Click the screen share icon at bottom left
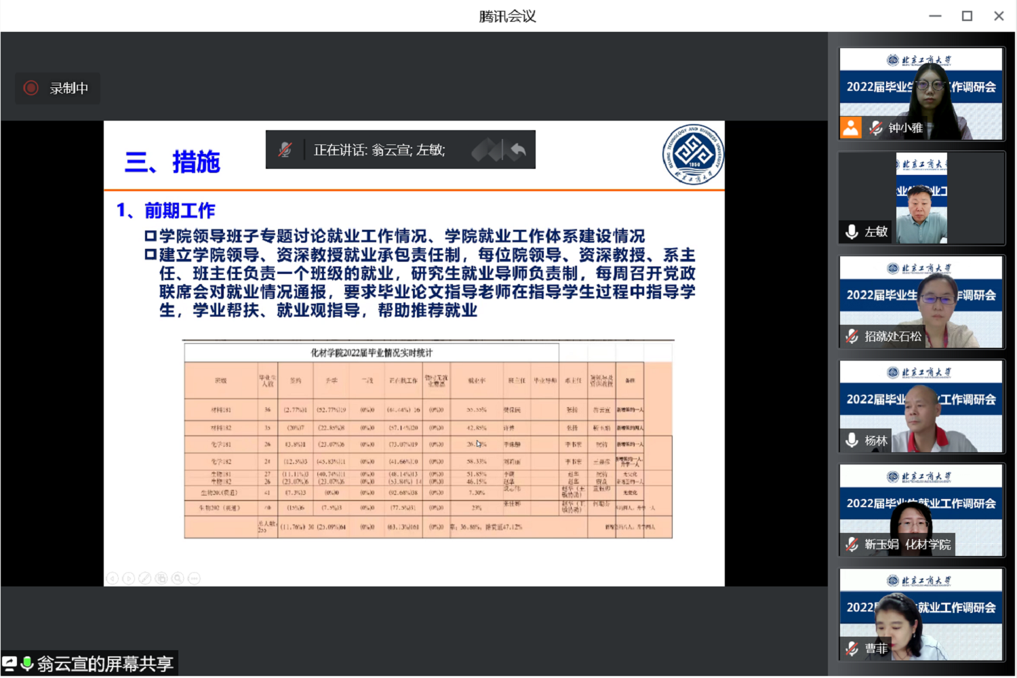 (9, 663)
